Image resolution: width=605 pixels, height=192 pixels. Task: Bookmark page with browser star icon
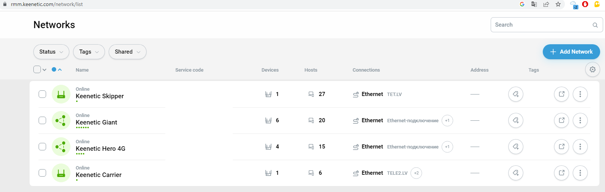558,4
